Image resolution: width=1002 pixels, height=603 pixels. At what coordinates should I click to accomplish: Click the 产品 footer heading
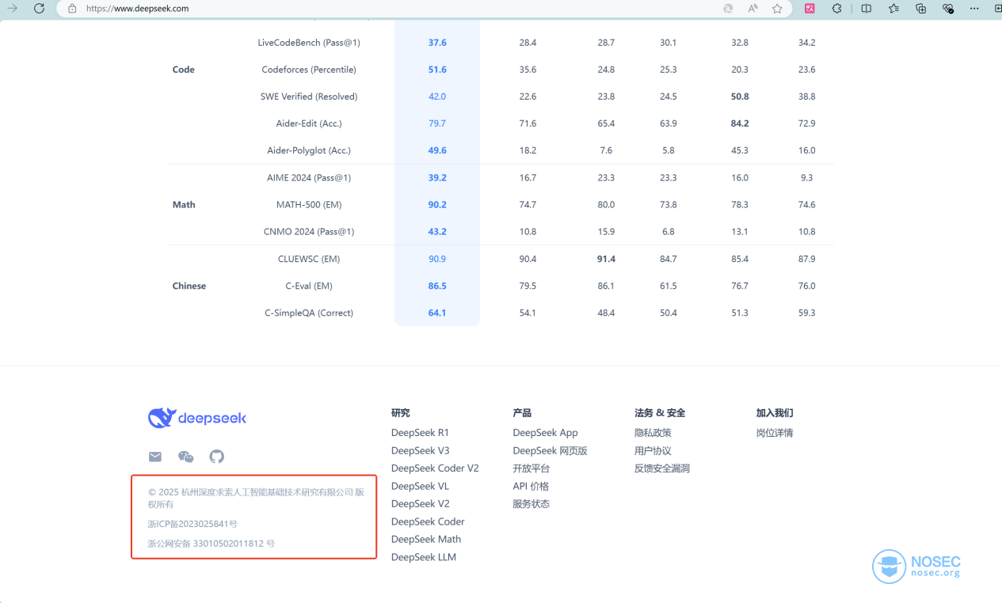pos(522,413)
